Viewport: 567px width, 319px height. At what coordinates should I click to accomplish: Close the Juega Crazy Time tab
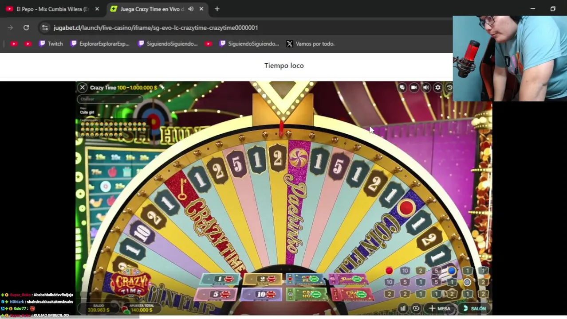pyautogui.click(x=201, y=9)
